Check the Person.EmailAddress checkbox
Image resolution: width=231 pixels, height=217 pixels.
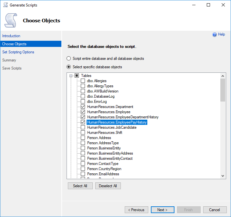point(83,174)
